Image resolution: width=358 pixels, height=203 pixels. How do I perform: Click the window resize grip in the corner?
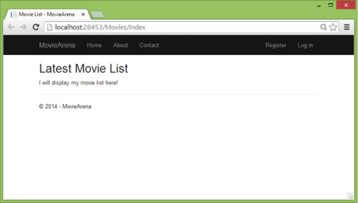coord(350,196)
